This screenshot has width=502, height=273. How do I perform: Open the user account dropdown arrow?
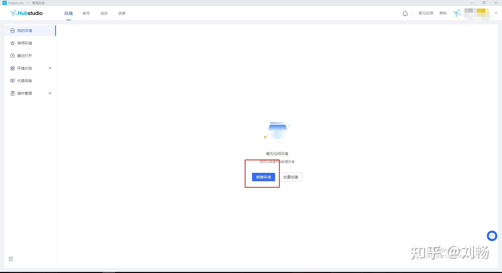tap(496, 13)
